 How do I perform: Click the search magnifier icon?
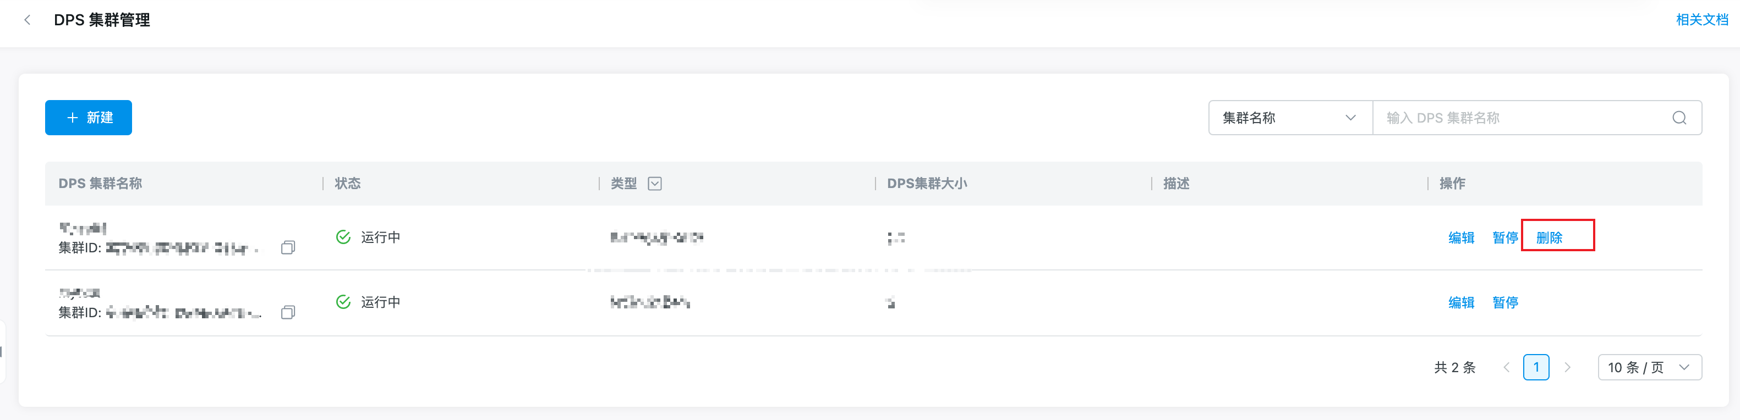[x=1679, y=118]
